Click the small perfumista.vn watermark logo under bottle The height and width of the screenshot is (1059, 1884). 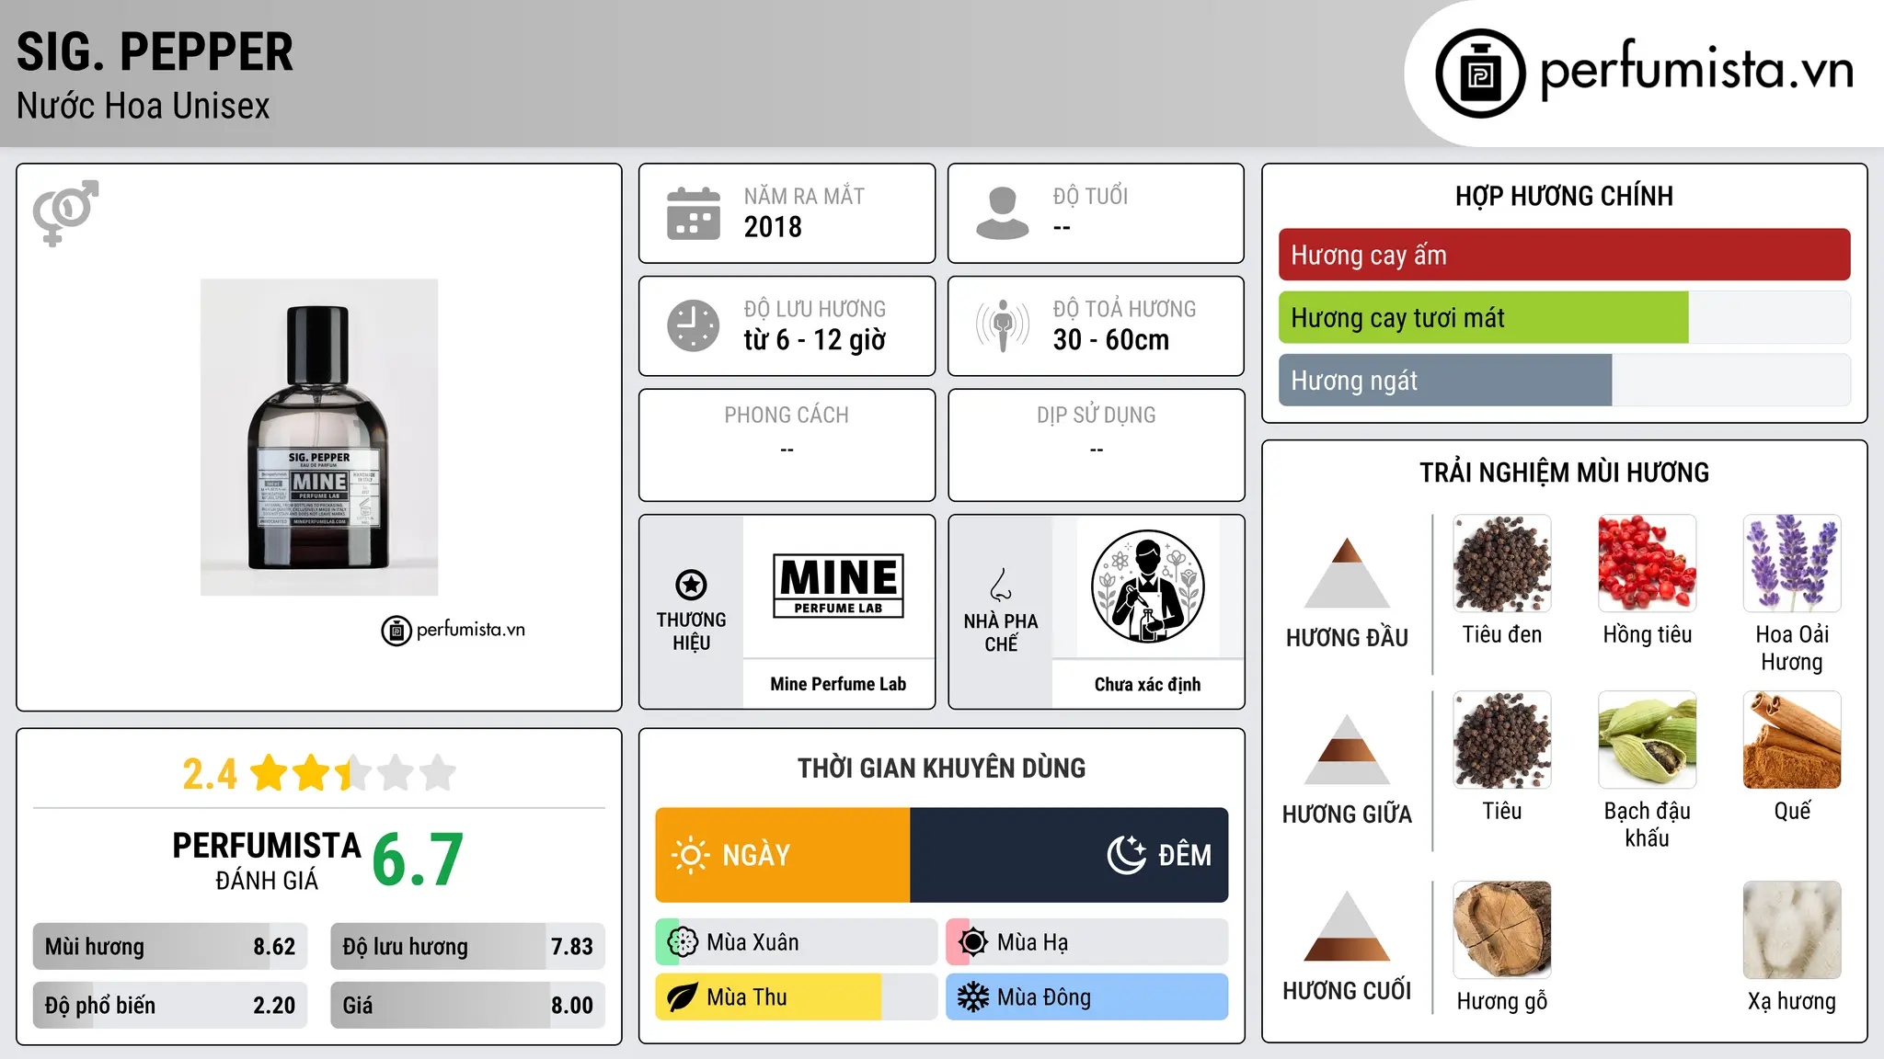click(453, 631)
